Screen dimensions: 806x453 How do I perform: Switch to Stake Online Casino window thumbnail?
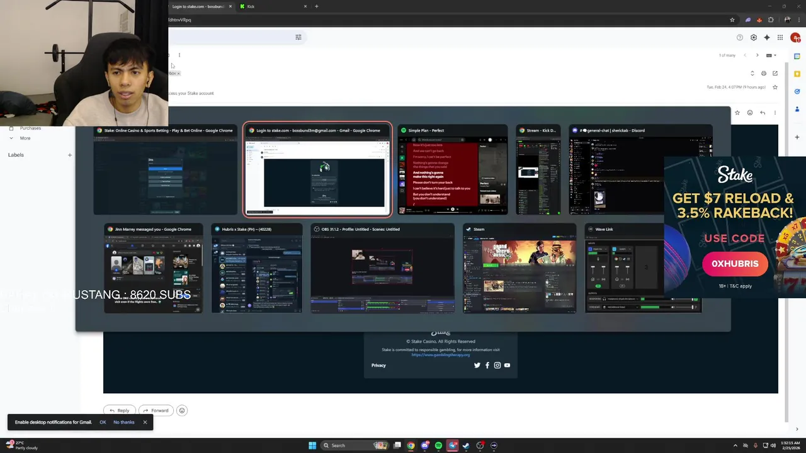[x=166, y=171]
